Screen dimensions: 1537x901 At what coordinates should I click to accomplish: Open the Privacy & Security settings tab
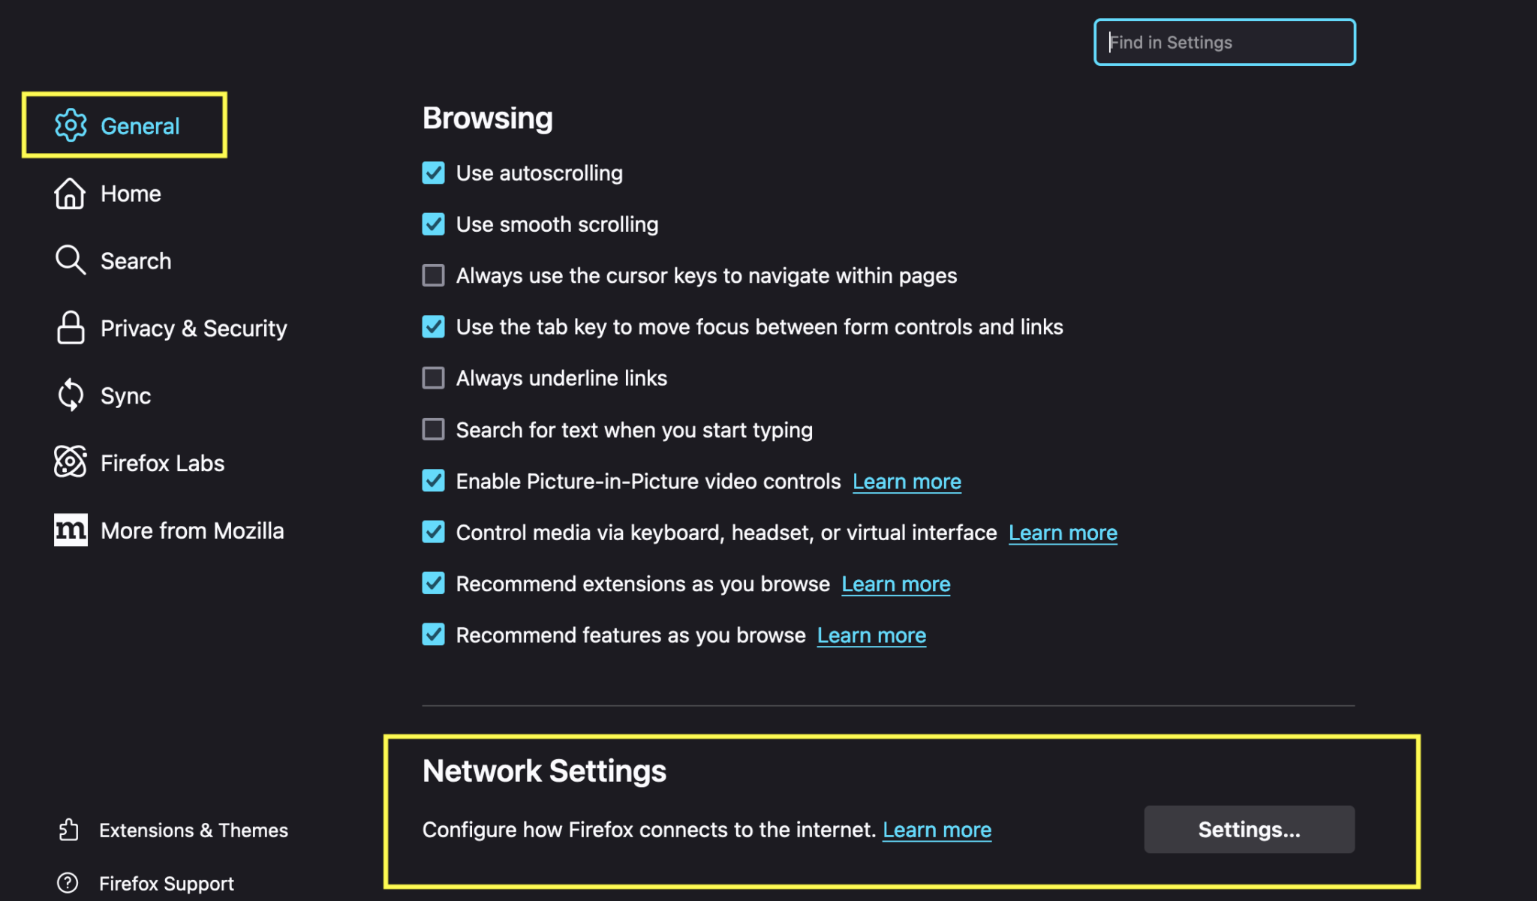coord(171,328)
